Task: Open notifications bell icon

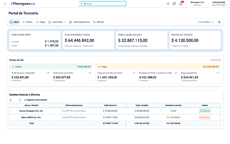Action: (x=181, y=4)
